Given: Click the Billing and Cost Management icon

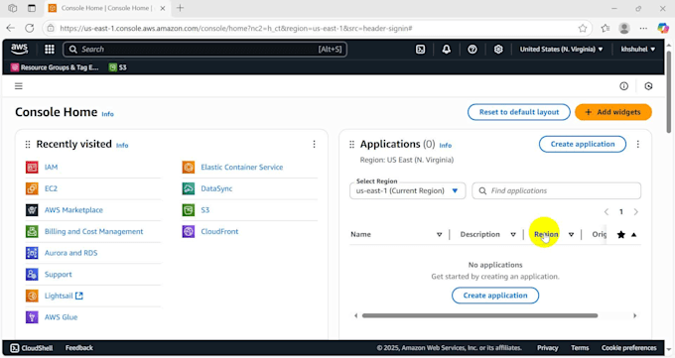Looking at the screenshot, I should 32,231.
